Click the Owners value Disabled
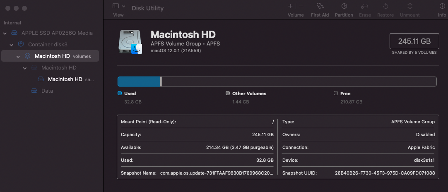Image resolution: width=448 pixels, height=192 pixels. coord(425,134)
